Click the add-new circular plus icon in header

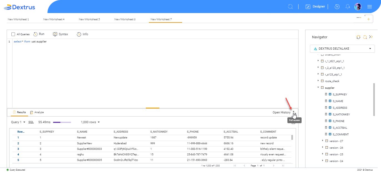pos(337,7)
